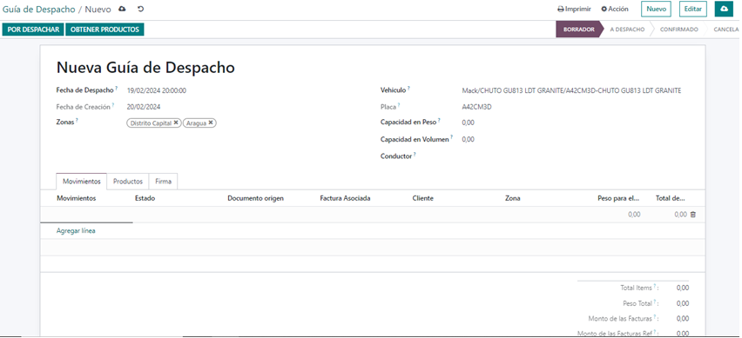Sort by the Estado column header
Image resolution: width=742 pixels, height=338 pixels.
tap(145, 198)
